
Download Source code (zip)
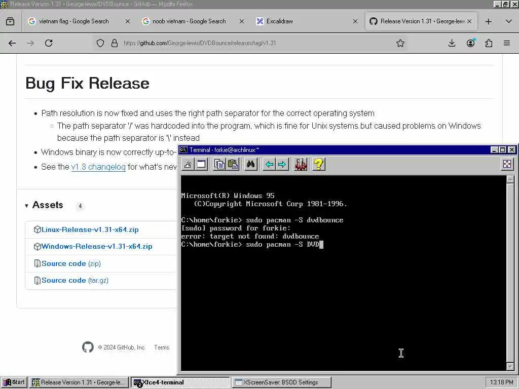point(71,263)
